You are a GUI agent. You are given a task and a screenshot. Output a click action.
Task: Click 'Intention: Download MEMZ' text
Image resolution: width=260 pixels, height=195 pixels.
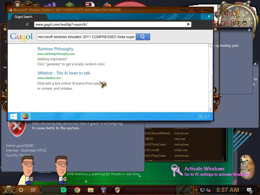tap(26, 150)
